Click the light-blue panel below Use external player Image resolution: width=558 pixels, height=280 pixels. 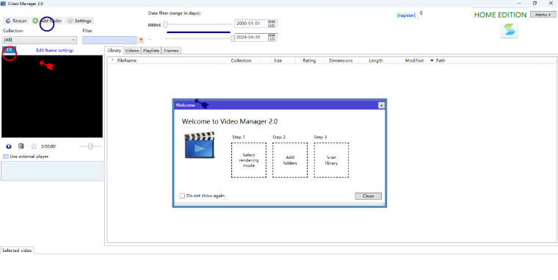(52, 171)
